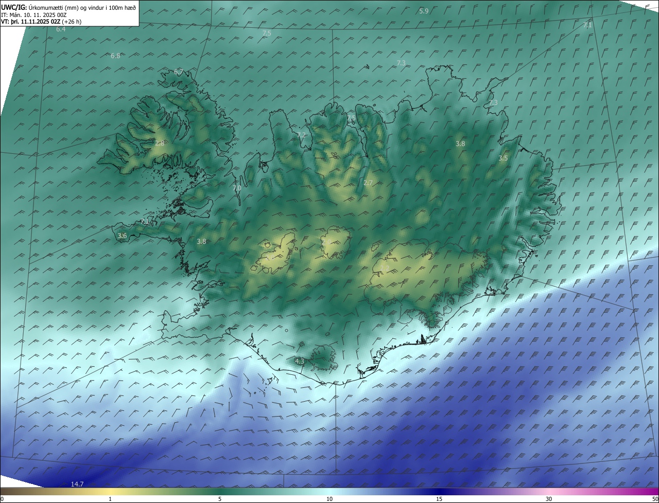The width and height of the screenshot is (659, 503).
Task: Click the 4.3 value label
Action: coord(300,362)
